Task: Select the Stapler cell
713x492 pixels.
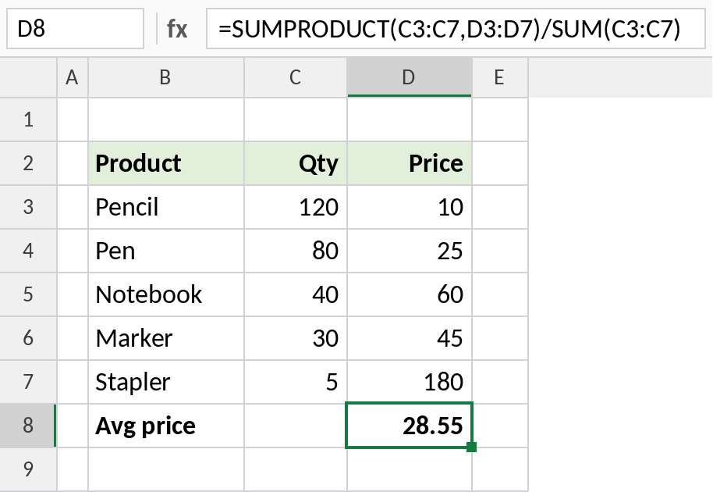Action: pos(166,381)
